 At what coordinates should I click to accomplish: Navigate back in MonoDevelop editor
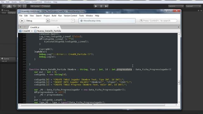coord(20,27)
